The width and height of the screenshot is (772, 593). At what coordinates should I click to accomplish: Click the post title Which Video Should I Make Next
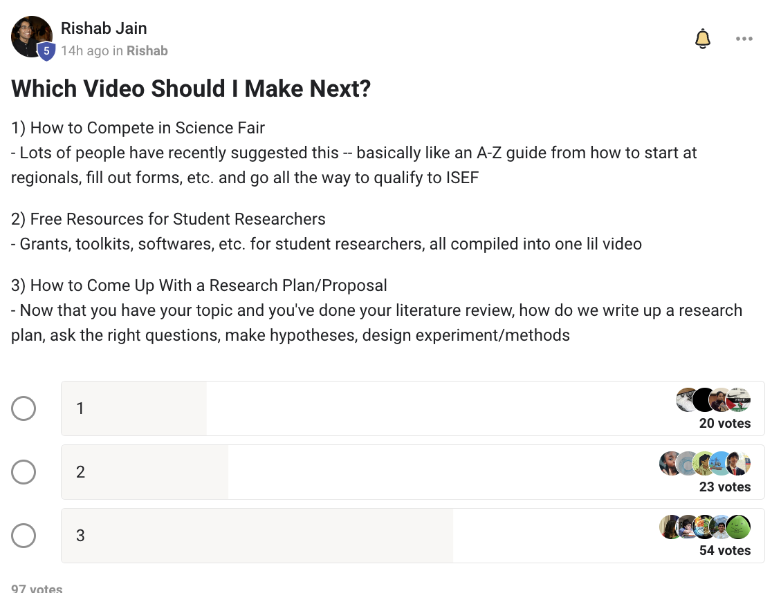pos(191,88)
